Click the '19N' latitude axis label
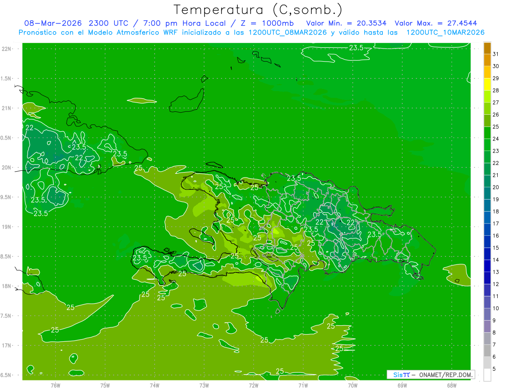The width and height of the screenshot is (507, 391). pyautogui.click(x=7, y=227)
